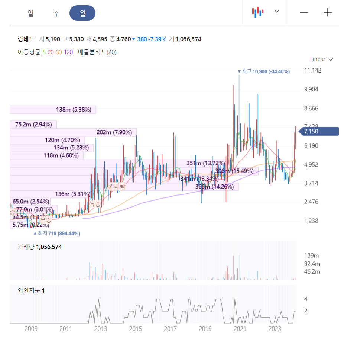Expand the chart type dropdown chevron
341x341 pixels.
(277, 12)
